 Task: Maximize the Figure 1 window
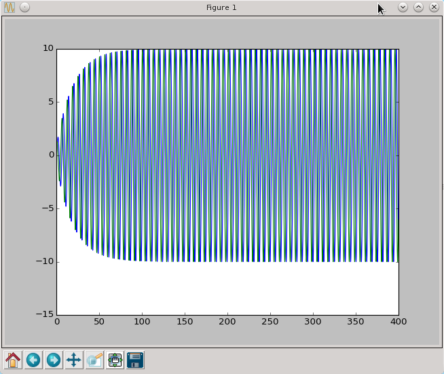[x=418, y=7]
